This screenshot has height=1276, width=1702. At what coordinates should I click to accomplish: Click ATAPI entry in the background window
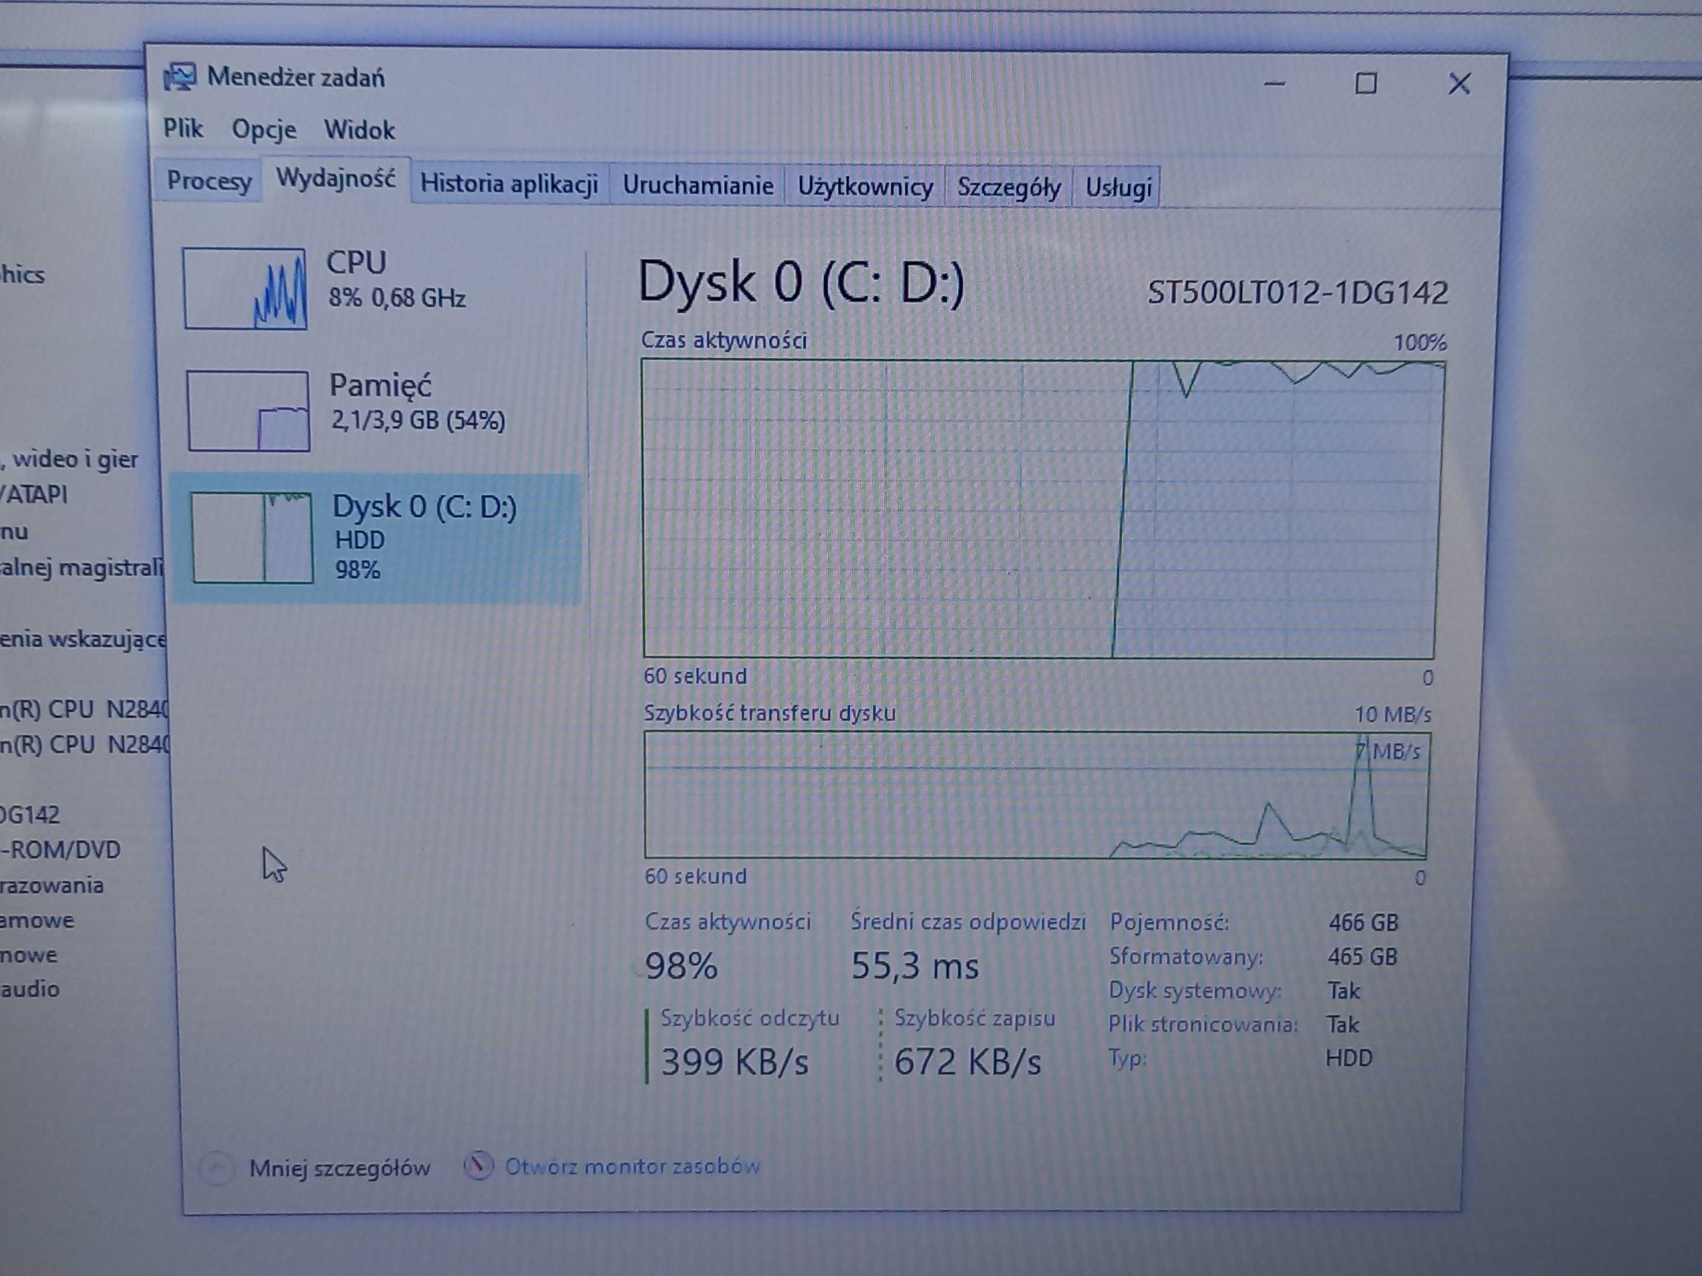34,494
